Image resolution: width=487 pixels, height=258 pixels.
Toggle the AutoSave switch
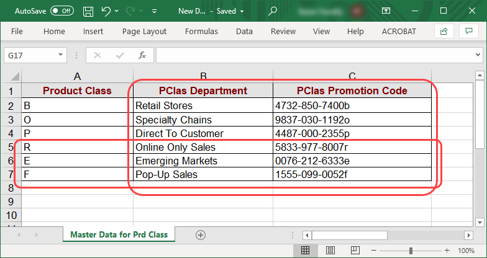tap(61, 11)
